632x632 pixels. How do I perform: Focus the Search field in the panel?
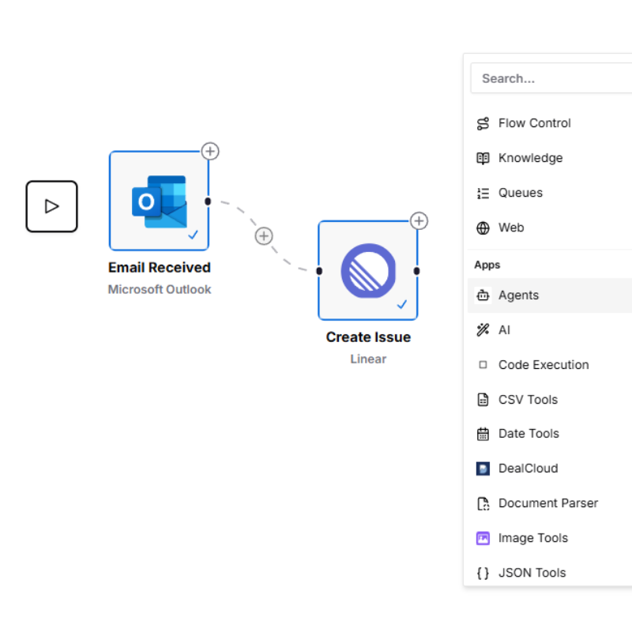pos(551,78)
